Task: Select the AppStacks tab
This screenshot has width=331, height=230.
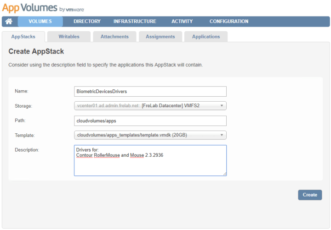Action: click(x=23, y=37)
